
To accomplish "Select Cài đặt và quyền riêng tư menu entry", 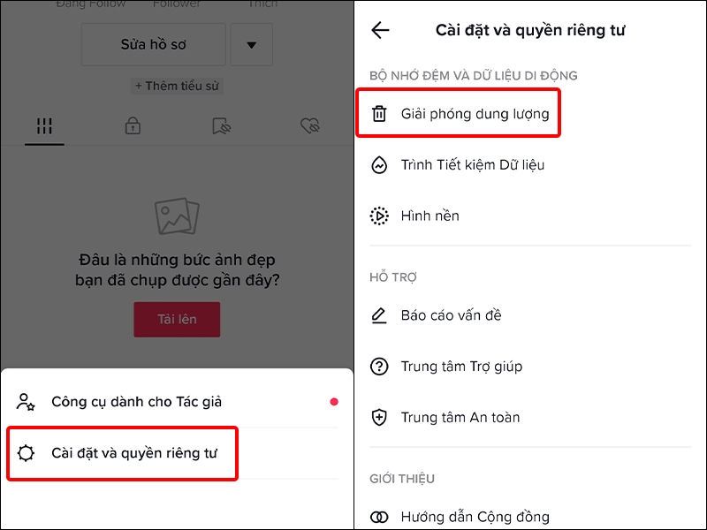I will [x=122, y=453].
